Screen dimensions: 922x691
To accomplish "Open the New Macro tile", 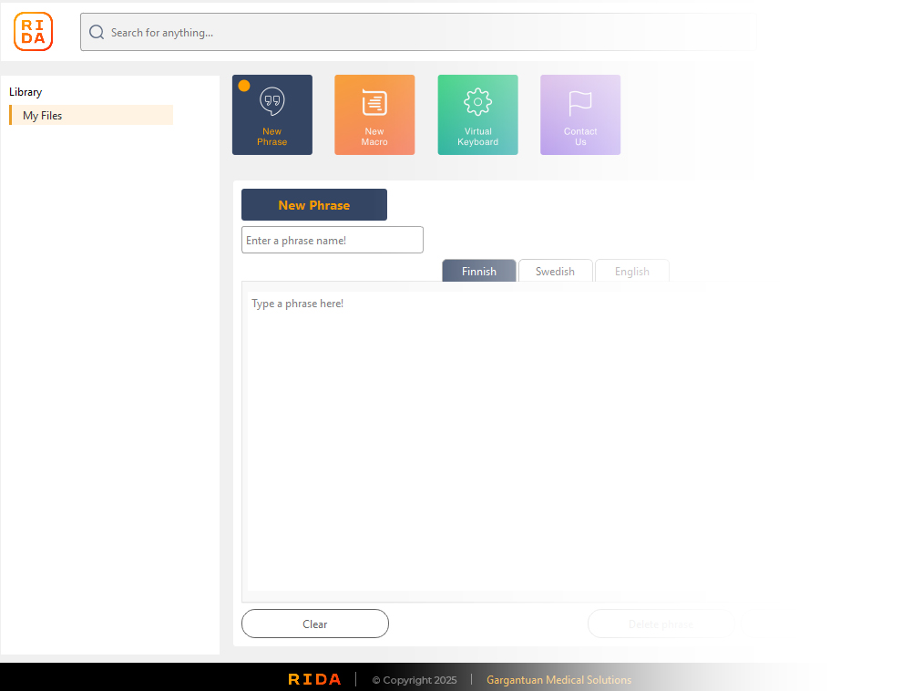I will tap(374, 115).
